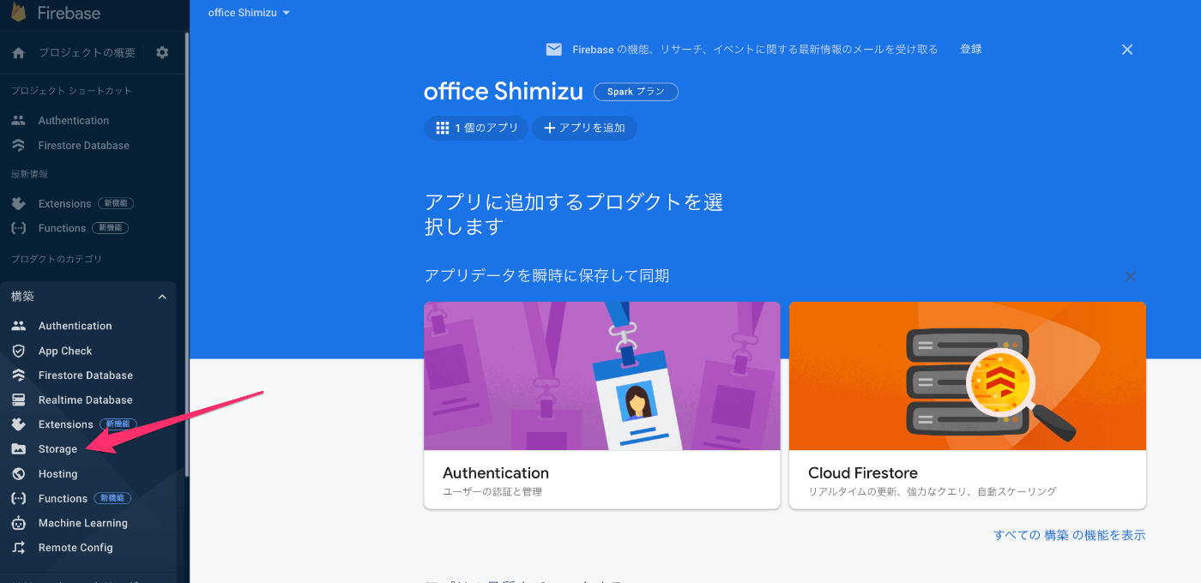Open project settings gear icon
The width and height of the screenshot is (1201, 583).
[162, 53]
